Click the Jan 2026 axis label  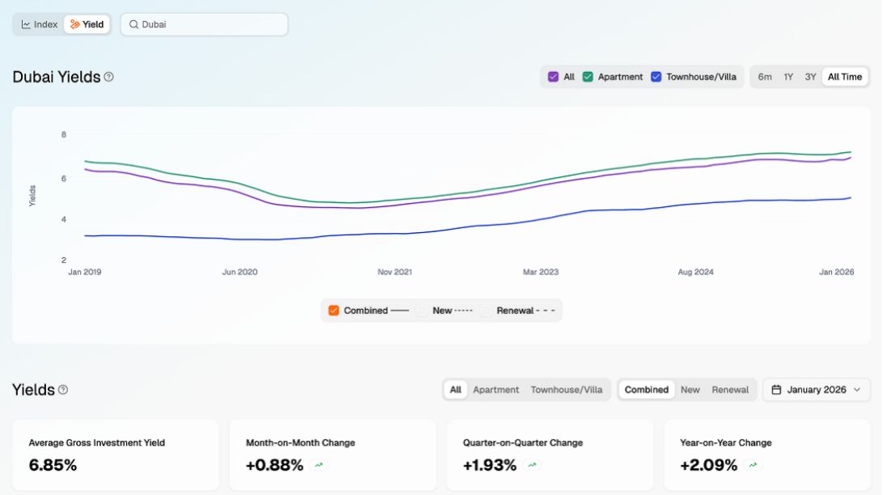pyautogui.click(x=837, y=272)
